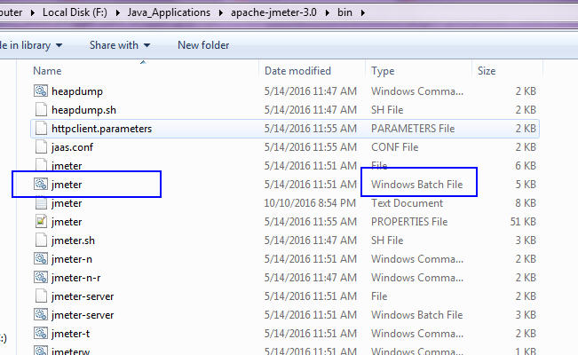Select the jmeter-n-r file name
The height and width of the screenshot is (355, 578).
tap(76, 278)
